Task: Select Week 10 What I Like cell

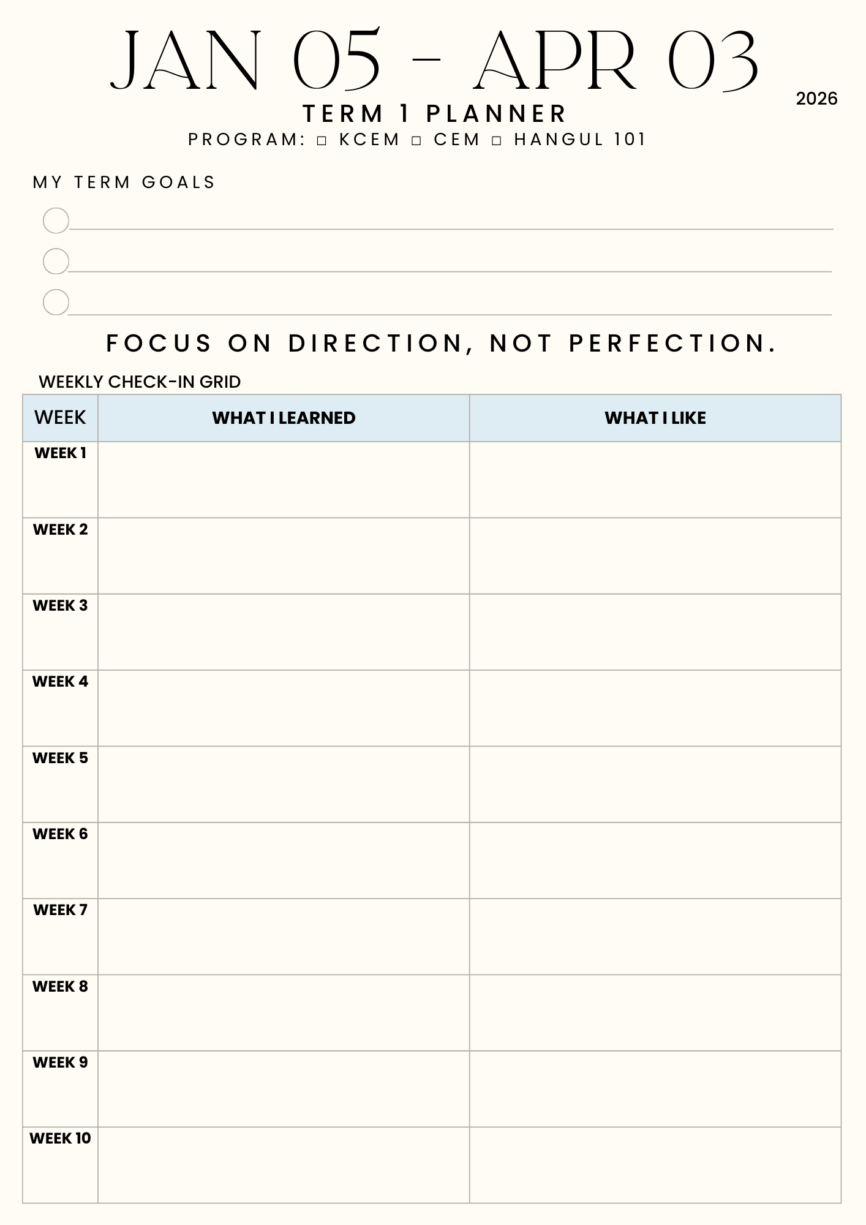Action: click(655, 1165)
